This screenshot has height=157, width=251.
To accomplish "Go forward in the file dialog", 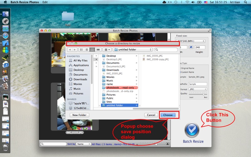I will pyautogui.click(x=75, y=50).
